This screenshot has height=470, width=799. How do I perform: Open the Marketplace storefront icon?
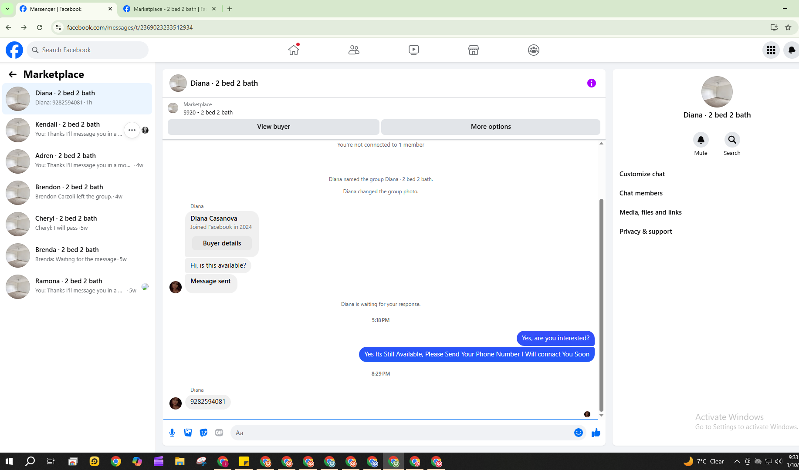(x=474, y=50)
